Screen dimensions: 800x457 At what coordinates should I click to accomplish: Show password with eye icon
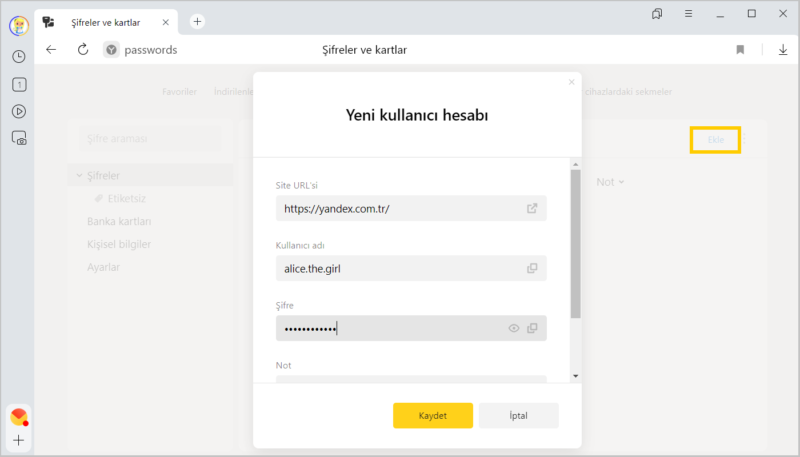[x=514, y=328]
